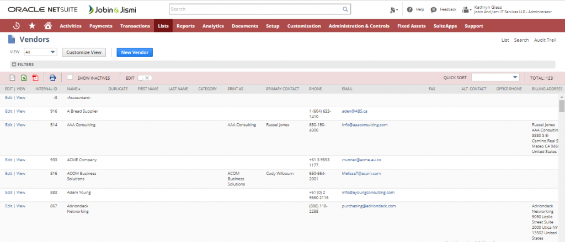
Task: Print the vendor list
Action: (53, 78)
